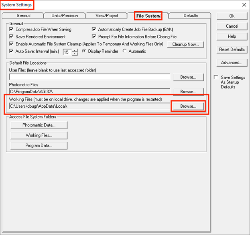This screenshot has width=250, height=235.
Task: Open Help for System Settings
Action: point(232,37)
